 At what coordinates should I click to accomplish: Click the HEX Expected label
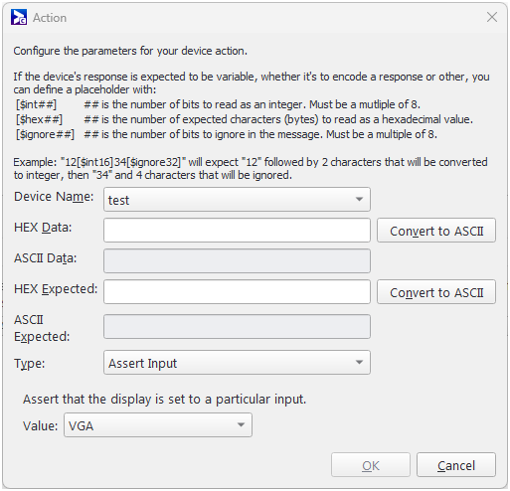[x=56, y=289]
